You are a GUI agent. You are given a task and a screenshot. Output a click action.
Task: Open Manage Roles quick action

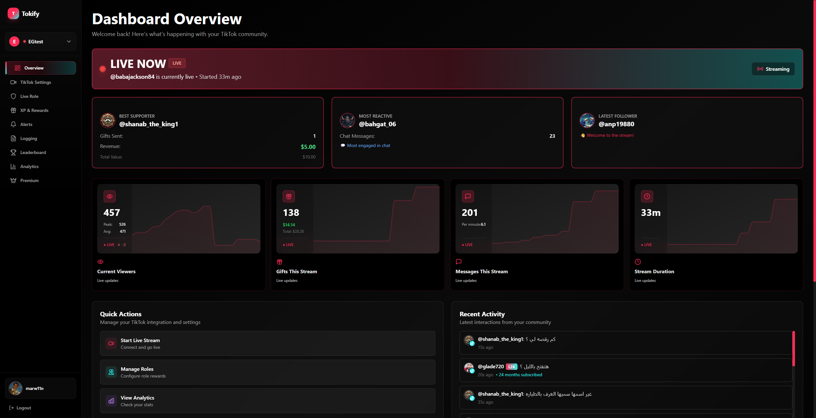click(267, 372)
